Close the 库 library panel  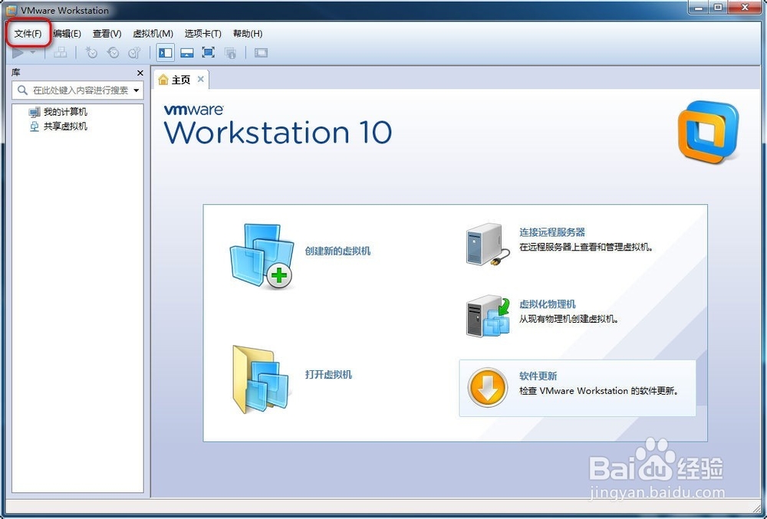[140, 73]
